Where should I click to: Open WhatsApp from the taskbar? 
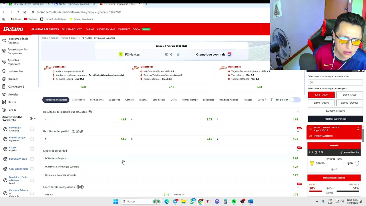point(192,201)
